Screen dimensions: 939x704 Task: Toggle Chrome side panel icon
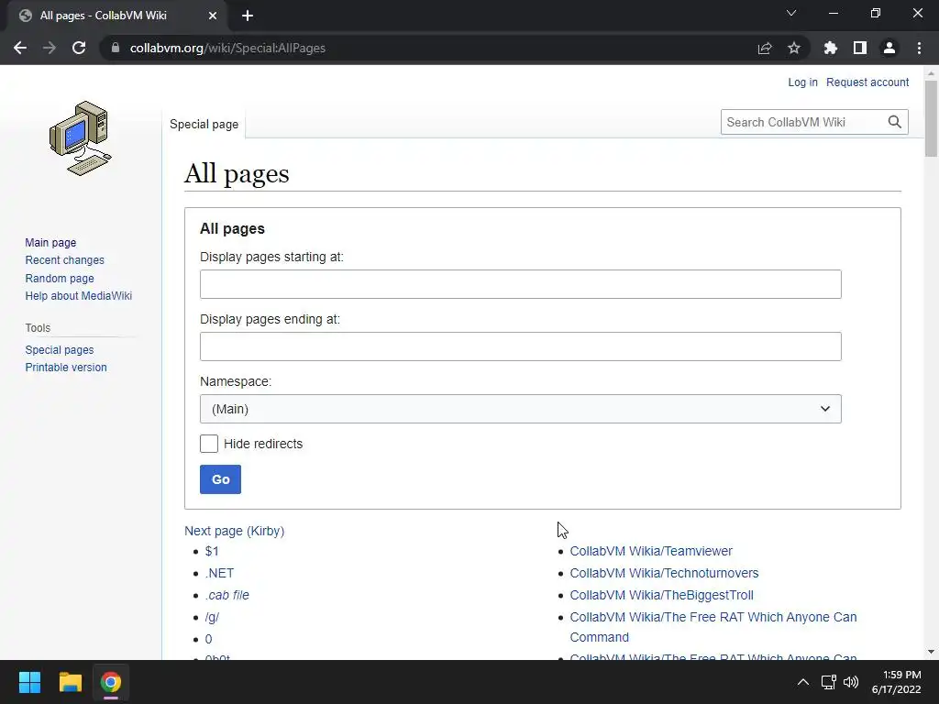860,48
